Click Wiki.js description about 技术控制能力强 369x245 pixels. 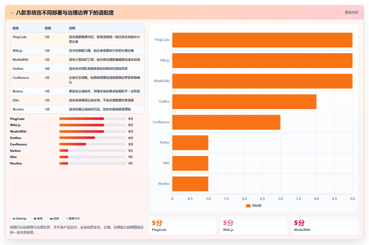click(x=101, y=51)
